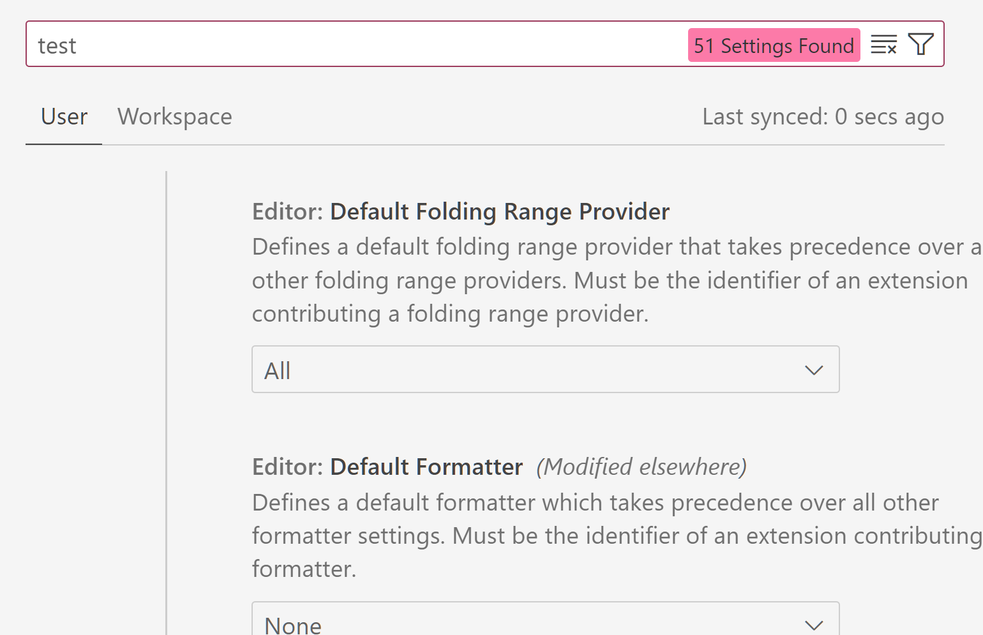Click the Modified elsewhere indicator
Viewport: 983px width, 635px height.
click(641, 467)
